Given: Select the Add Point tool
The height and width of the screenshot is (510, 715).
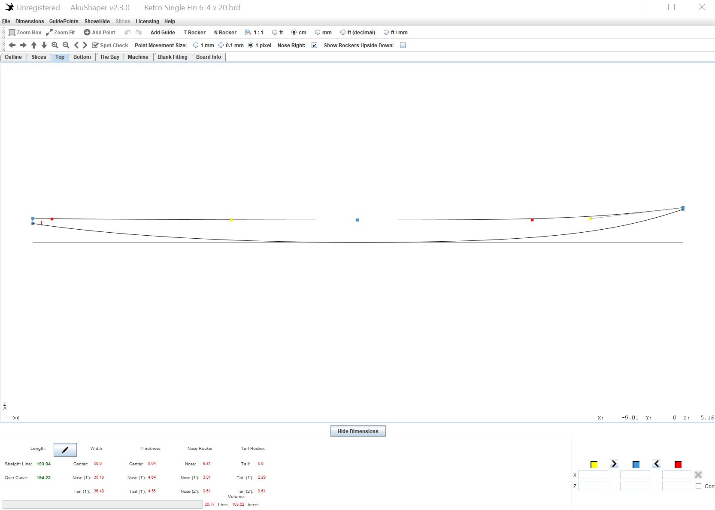Looking at the screenshot, I should coord(100,33).
